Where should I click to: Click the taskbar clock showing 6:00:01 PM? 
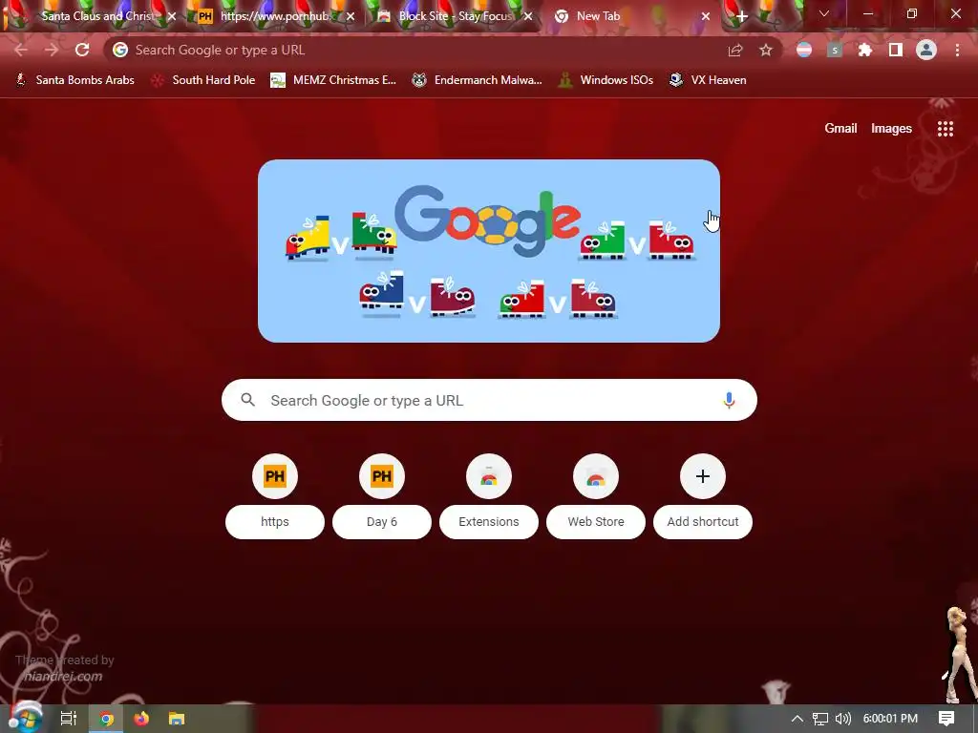(x=890, y=719)
